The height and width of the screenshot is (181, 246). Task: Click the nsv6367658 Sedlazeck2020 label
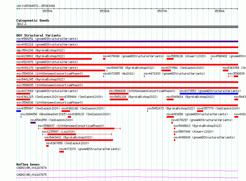point(67,143)
